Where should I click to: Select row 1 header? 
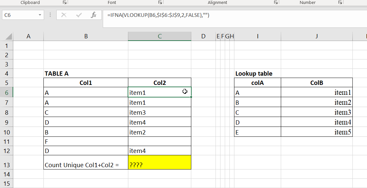point(7,46)
